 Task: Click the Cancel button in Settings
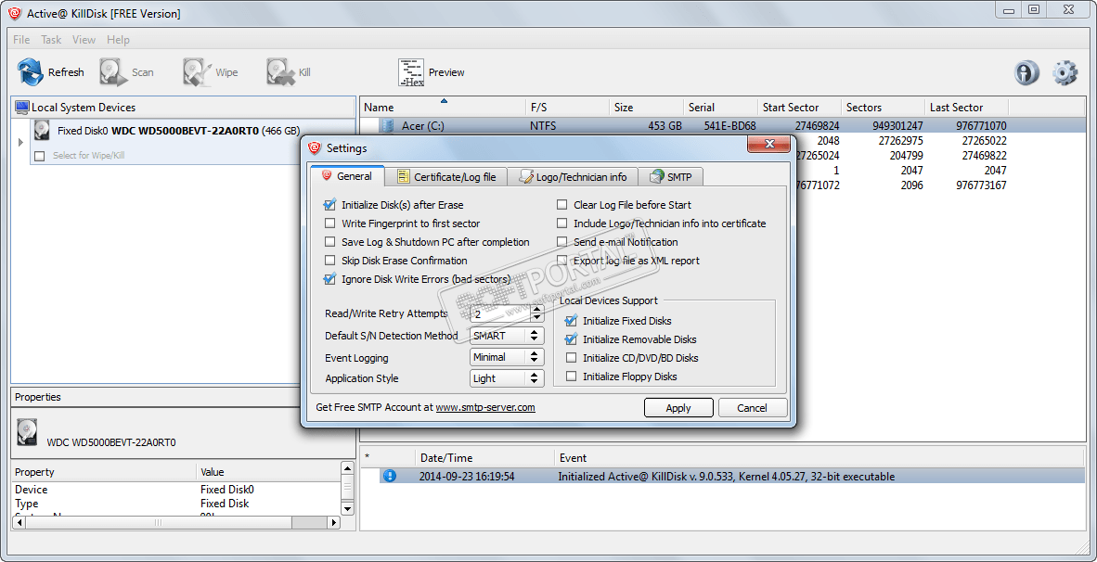752,408
